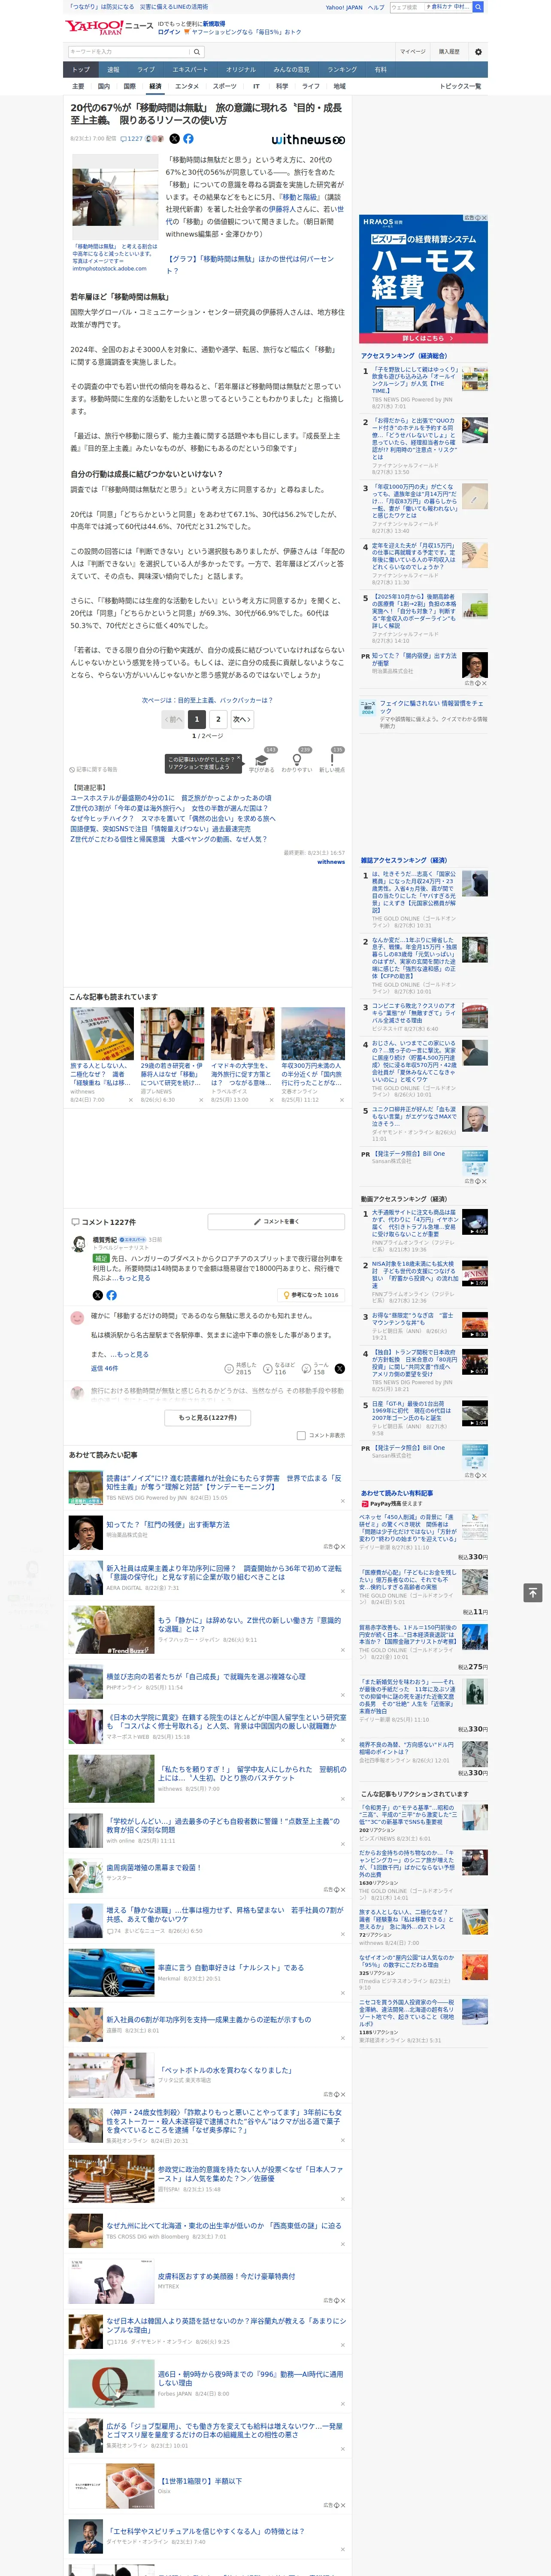The image size is (551, 2576).
Task: Share expert comment on X
Action: coord(98,1295)
